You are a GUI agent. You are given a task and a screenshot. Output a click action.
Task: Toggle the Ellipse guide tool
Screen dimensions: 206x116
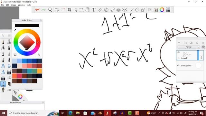[x=106, y=10]
